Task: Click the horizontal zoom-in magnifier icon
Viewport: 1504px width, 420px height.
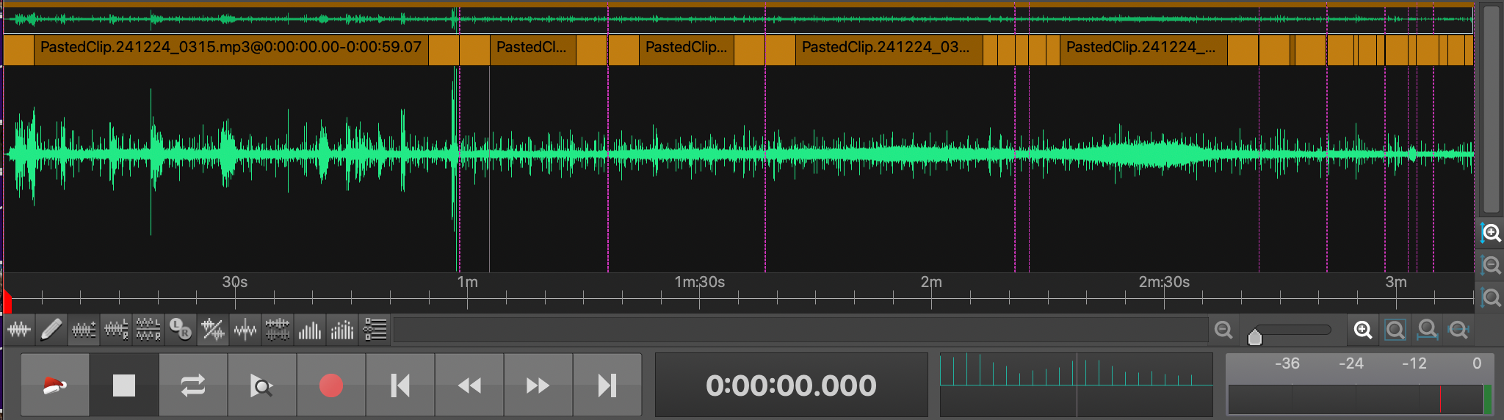Action: [x=1363, y=330]
